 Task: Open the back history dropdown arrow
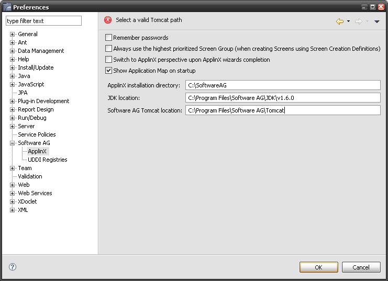[x=348, y=21]
